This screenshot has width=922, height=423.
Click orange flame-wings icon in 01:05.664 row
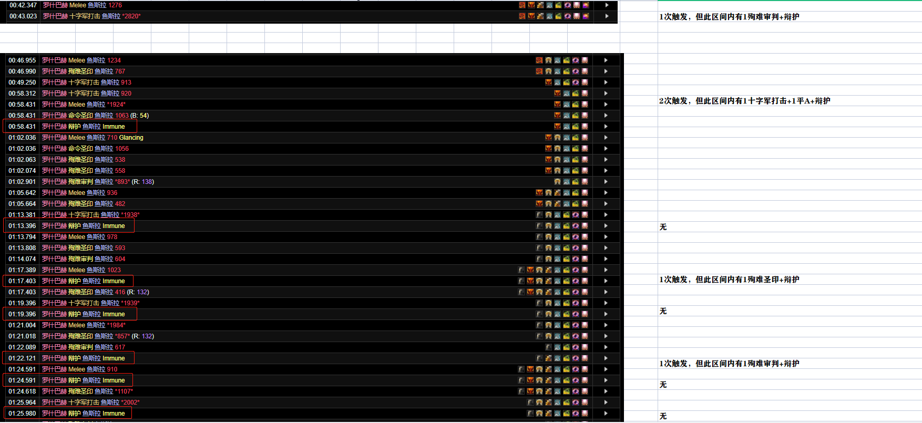tap(539, 204)
